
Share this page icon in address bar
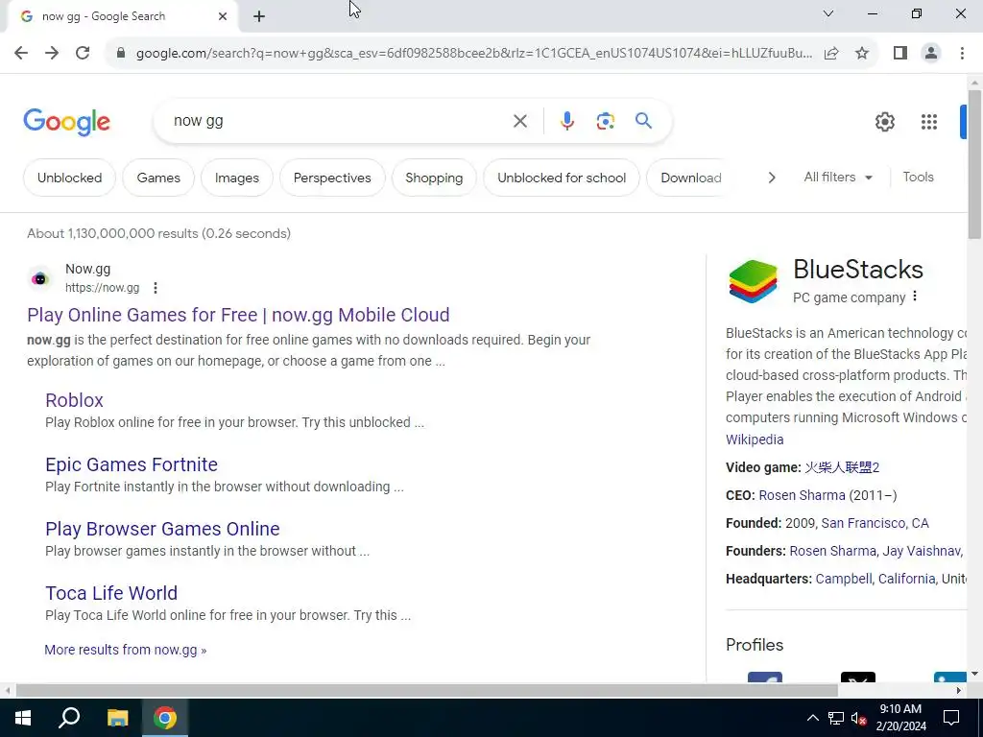point(831,54)
